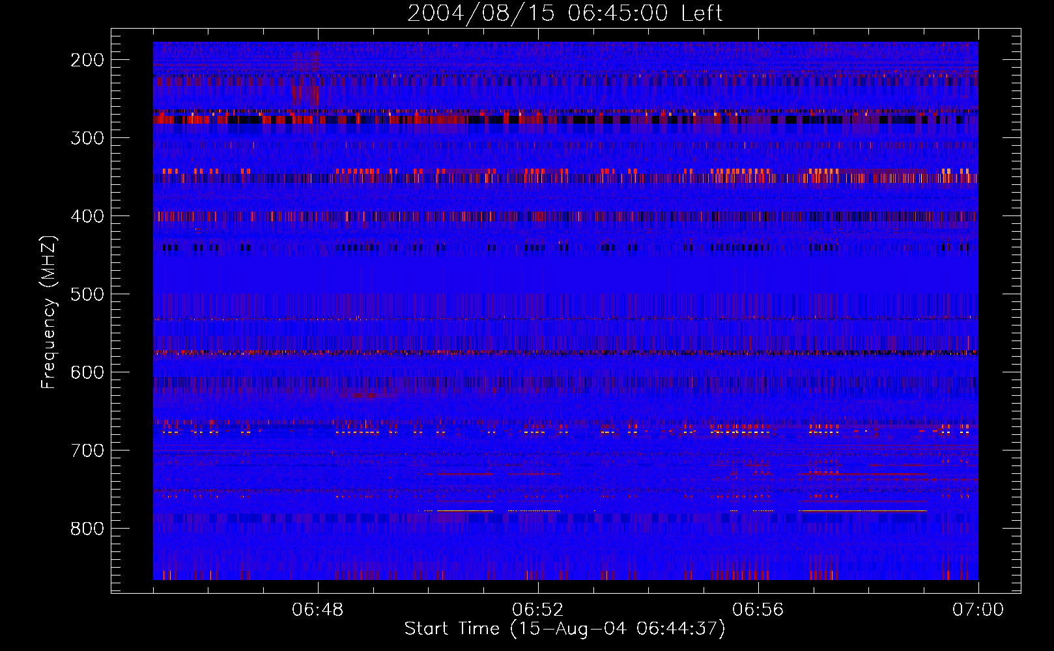Click the 600 frequency tick label
This screenshot has width=1054, height=651.
tap(87, 372)
